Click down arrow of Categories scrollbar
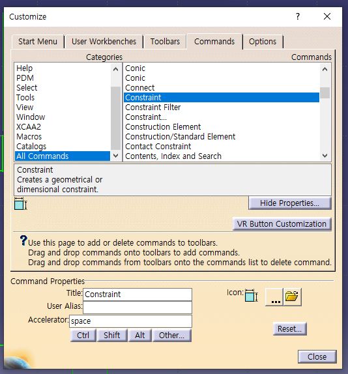Viewport: 348px width, 374px height. click(116, 156)
